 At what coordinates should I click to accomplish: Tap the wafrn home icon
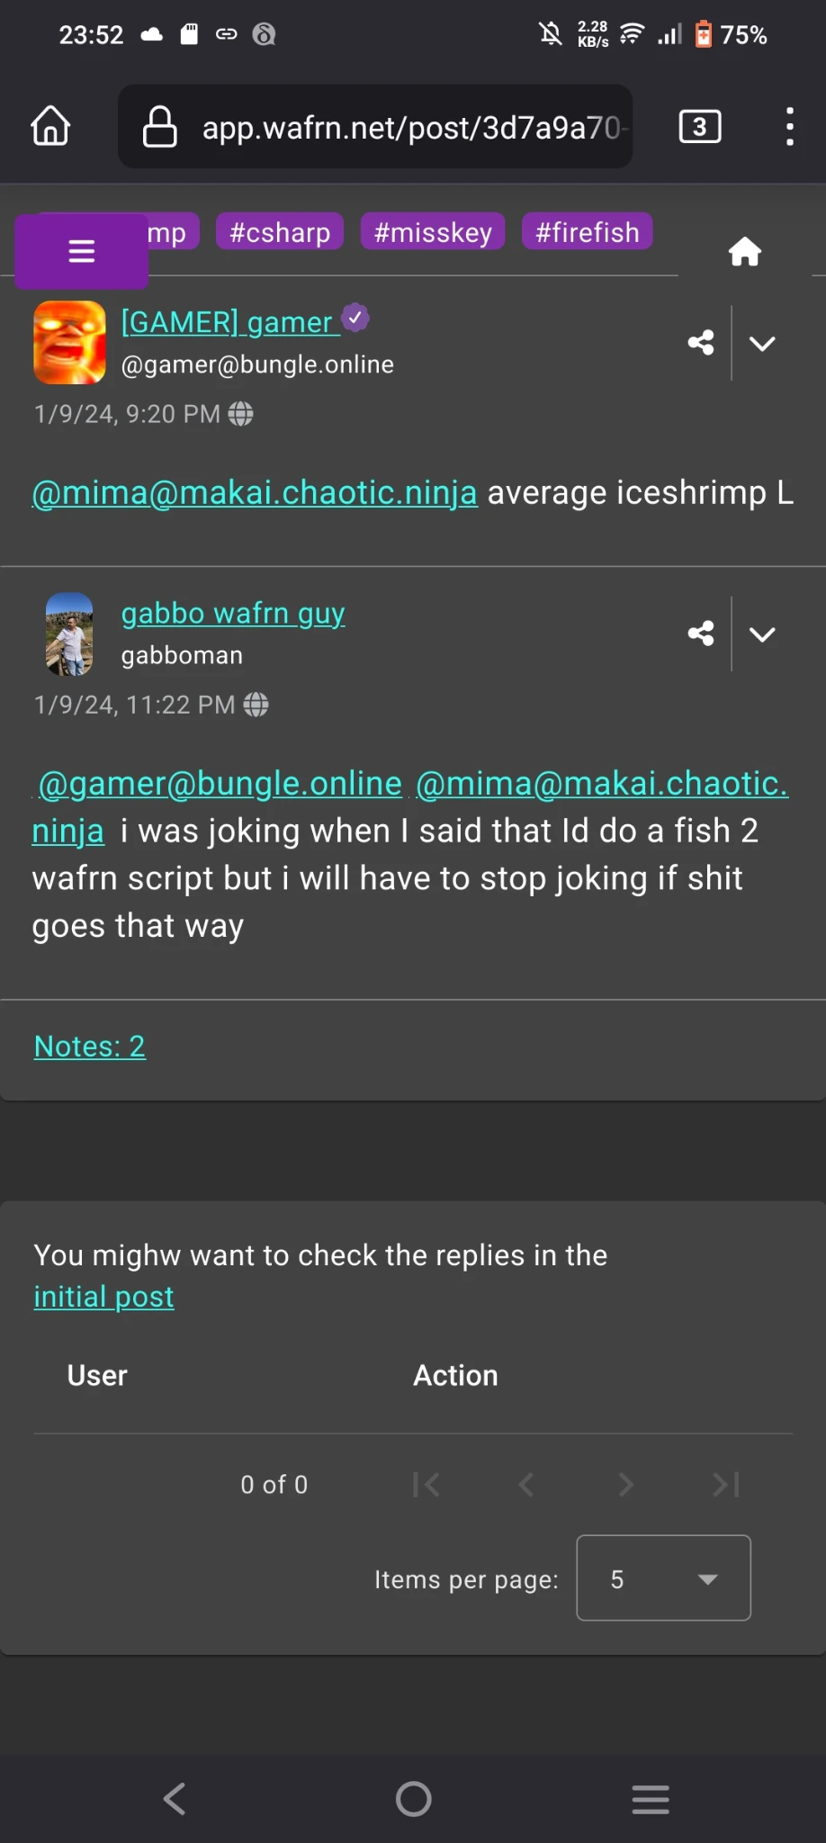pyautogui.click(x=744, y=252)
